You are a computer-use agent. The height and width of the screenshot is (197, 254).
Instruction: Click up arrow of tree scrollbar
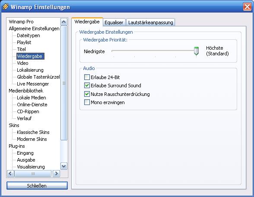point(63,22)
